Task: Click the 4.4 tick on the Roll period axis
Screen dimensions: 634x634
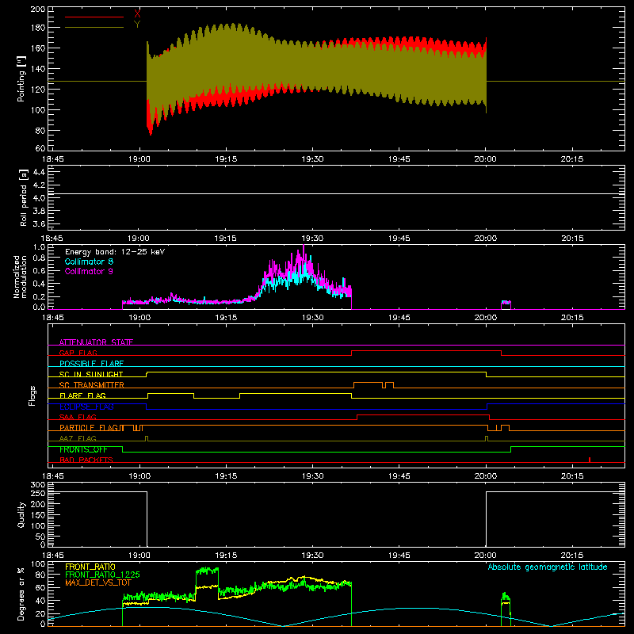Action: point(39,172)
